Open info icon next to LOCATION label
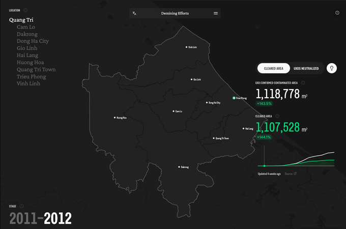The image size is (346, 229). [25, 10]
